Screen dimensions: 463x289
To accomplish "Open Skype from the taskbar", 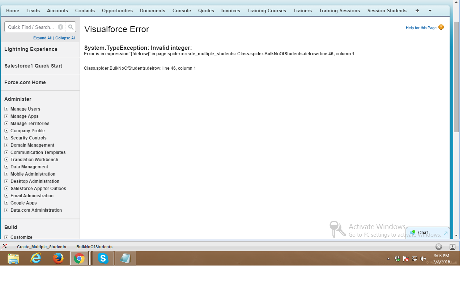I will (103, 258).
